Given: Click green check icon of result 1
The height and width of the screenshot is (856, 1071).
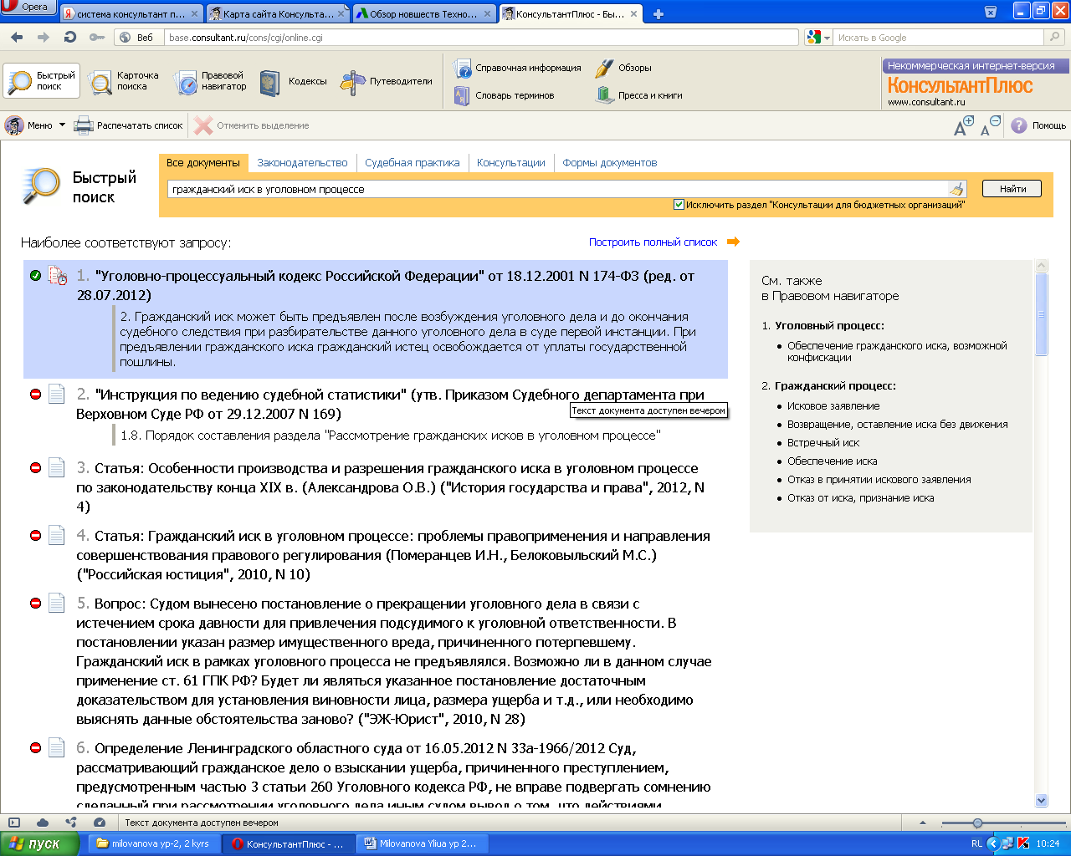Looking at the screenshot, I should pyautogui.click(x=35, y=275).
